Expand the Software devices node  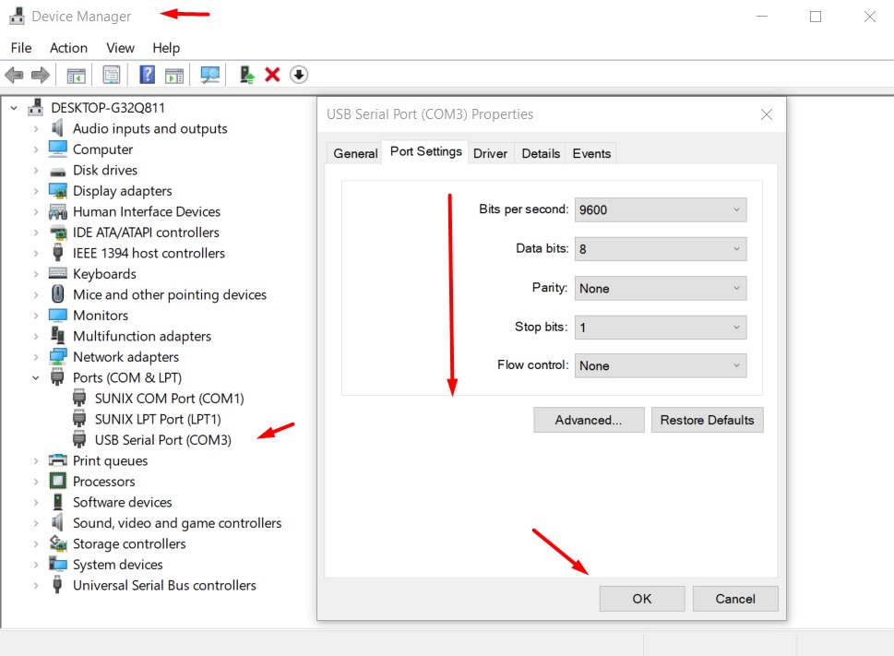36,502
